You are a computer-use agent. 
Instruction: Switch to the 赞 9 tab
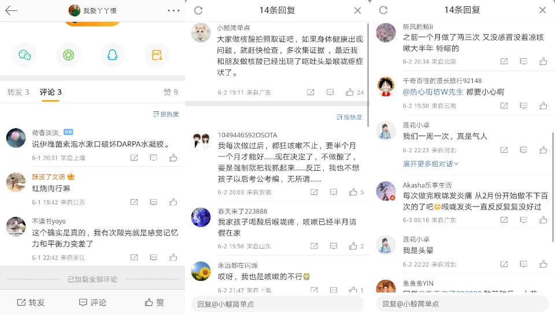click(x=171, y=92)
